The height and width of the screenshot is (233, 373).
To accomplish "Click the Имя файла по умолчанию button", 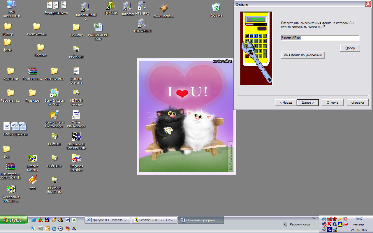I will tap(303, 55).
